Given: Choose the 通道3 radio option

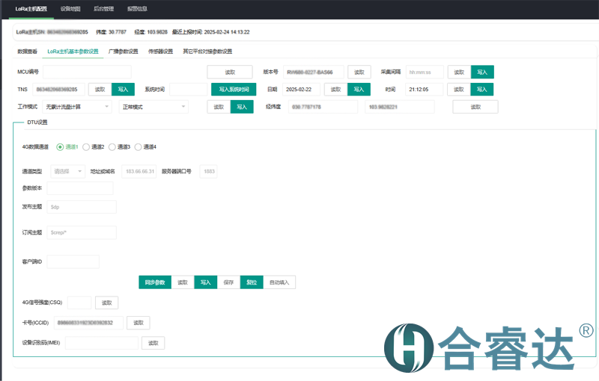Looking at the screenshot, I should pyautogui.click(x=112, y=147).
